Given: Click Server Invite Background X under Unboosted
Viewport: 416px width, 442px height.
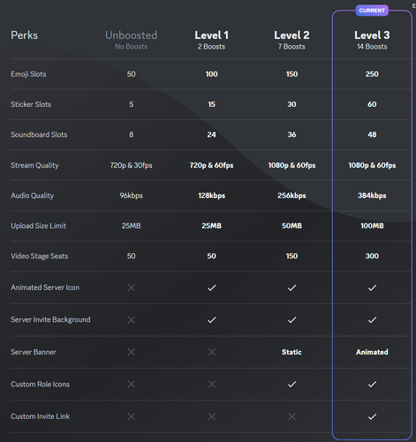Looking at the screenshot, I should (132, 320).
